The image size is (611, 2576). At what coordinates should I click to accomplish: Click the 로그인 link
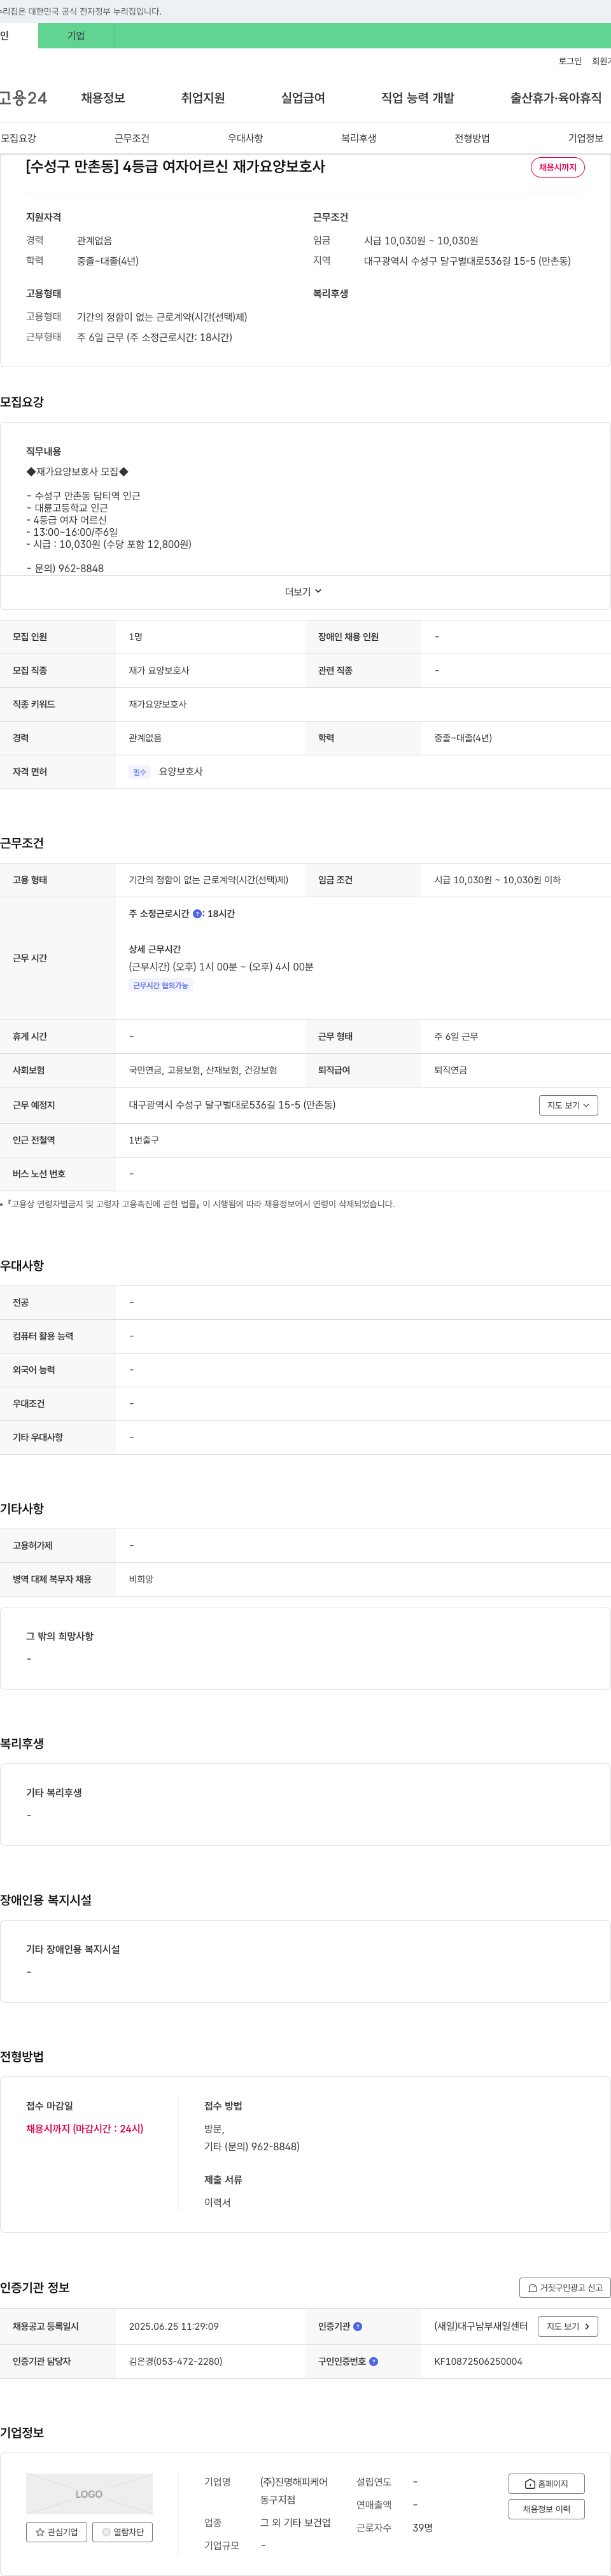point(570,61)
